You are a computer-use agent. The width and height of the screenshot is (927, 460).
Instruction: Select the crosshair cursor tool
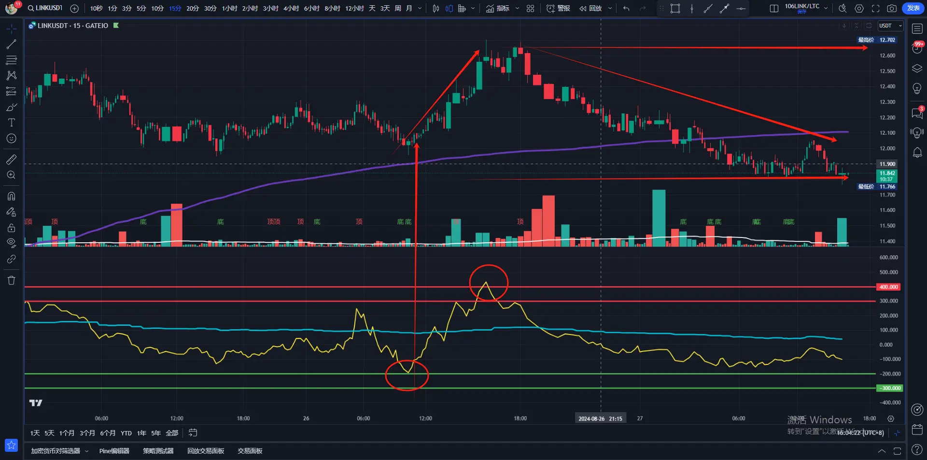11,29
